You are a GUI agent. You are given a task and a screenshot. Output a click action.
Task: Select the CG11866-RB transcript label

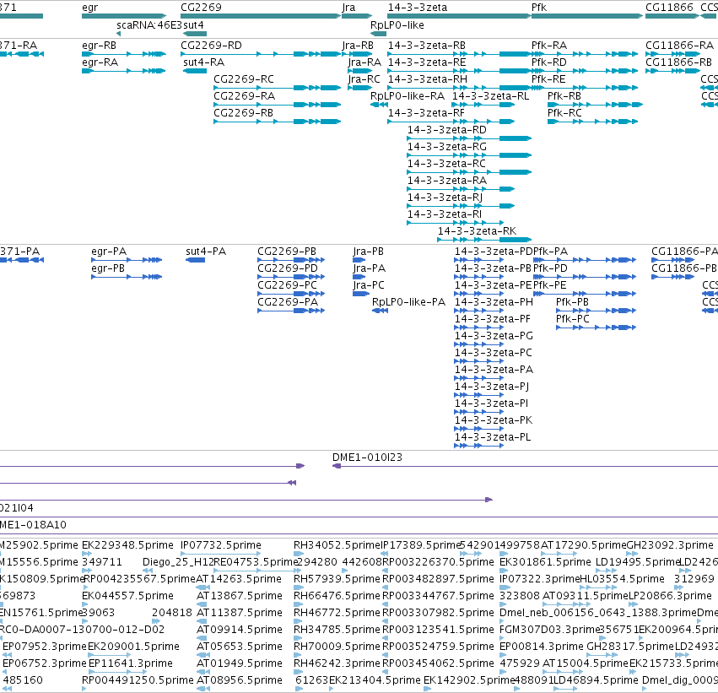[x=678, y=62]
